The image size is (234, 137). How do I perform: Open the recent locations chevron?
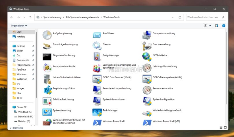click(x=25, y=17)
